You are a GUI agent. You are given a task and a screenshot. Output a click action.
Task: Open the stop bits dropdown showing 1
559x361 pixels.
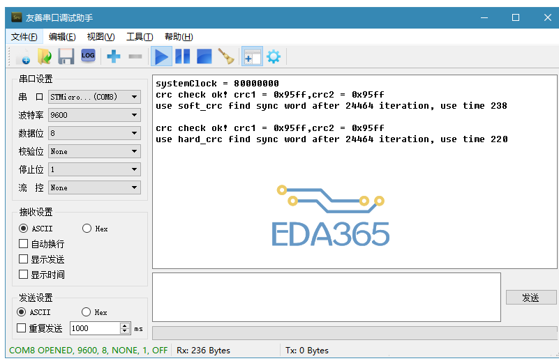[x=94, y=169]
